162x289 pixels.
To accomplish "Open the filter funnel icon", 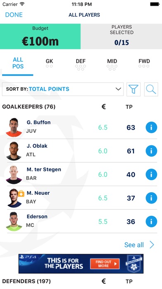I will point(133,89).
